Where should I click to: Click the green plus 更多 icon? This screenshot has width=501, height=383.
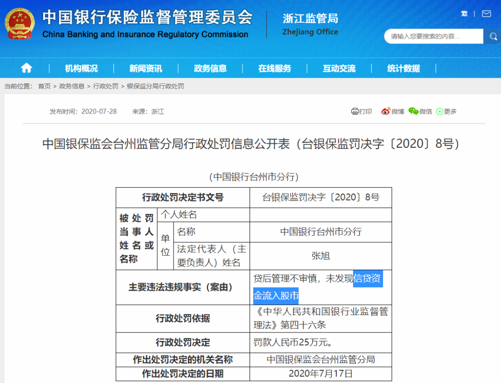click(440, 112)
